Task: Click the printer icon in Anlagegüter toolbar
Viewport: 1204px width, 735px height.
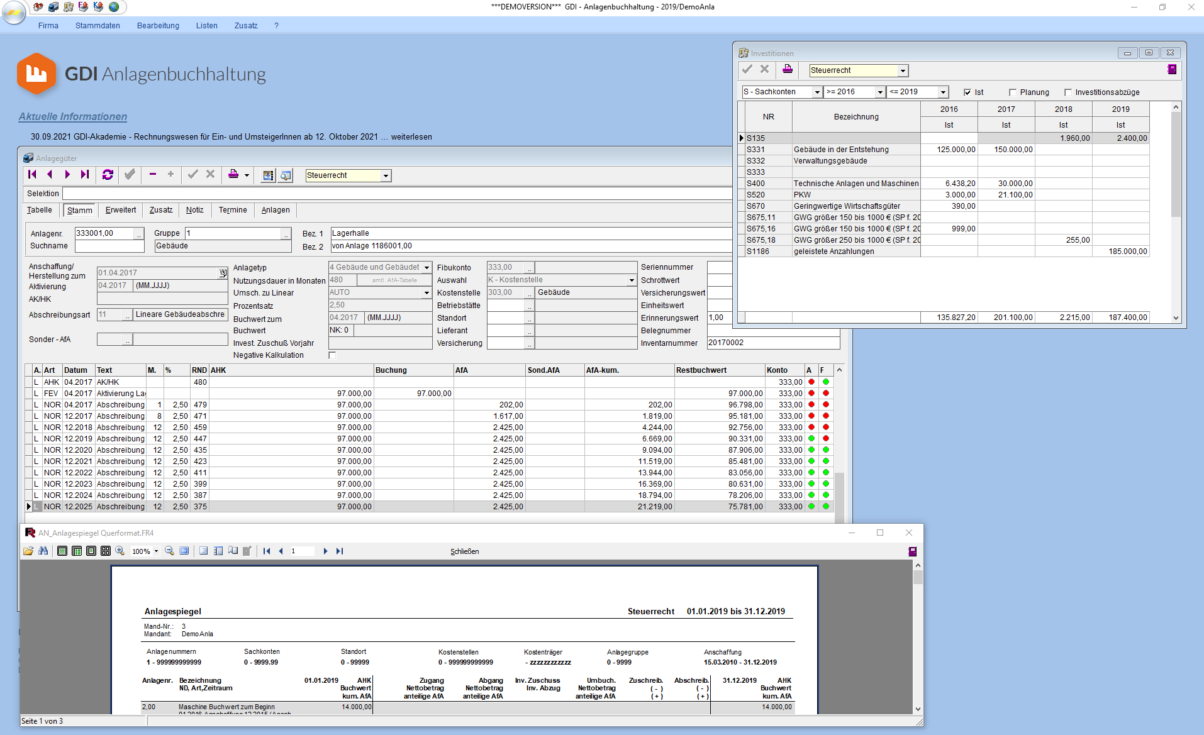Action: point(233,175)
